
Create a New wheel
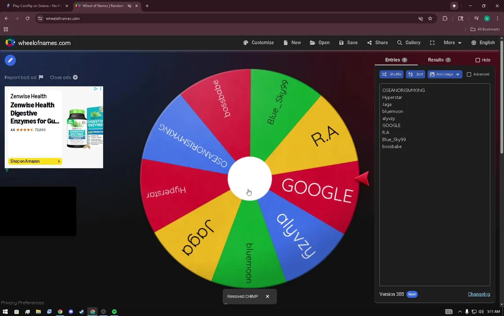tap(292, 43)
